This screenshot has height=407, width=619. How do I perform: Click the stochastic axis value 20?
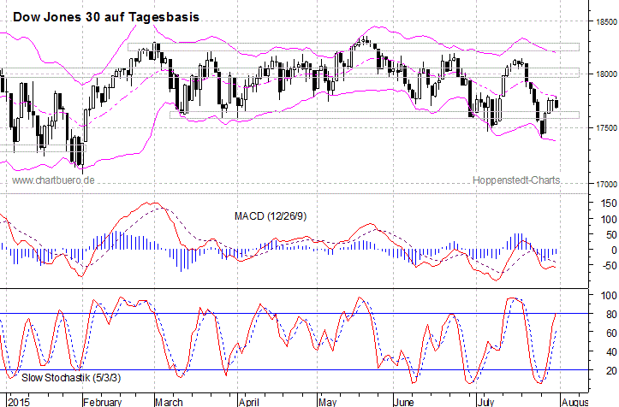point(611,371)
